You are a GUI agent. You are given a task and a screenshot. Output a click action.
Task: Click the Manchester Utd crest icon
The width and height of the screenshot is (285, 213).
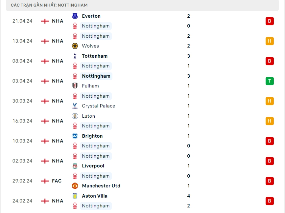click(75, 186)
